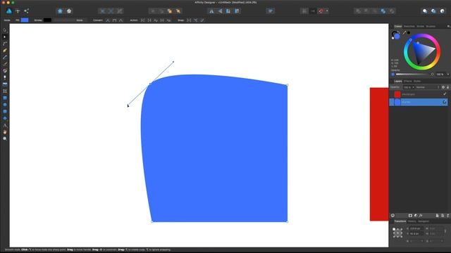Image resolution: width=451 pixels, height=253 pixels.
Task: Switch to the Styles tab
Action: [x=417, y=82]
